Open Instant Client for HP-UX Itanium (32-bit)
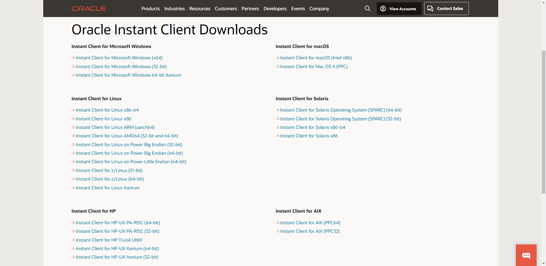Screen dimensions: 546x266 117,257
